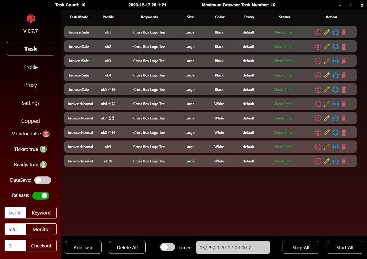
Task: Stop the uk5 task
Action: point(318,90)
